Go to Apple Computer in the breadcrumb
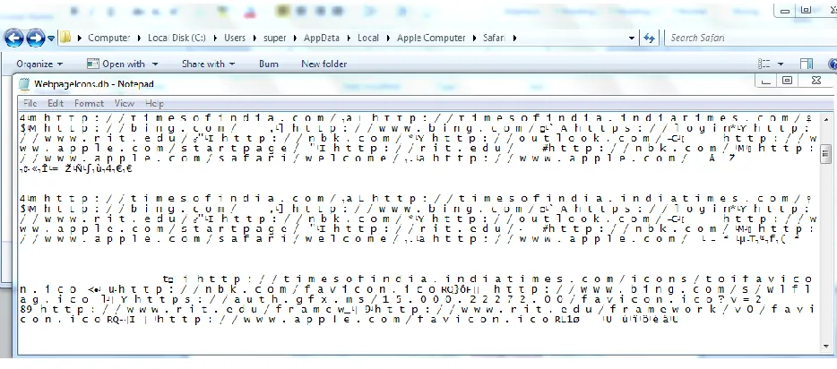Viewport: 837px width, 369px height. (431, 38)
